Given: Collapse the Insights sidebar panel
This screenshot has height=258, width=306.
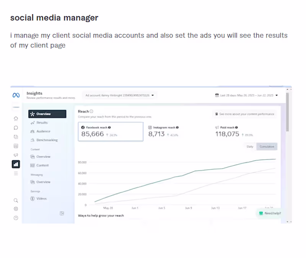Looking at the screenshot, I should click(x=62, y=213).
